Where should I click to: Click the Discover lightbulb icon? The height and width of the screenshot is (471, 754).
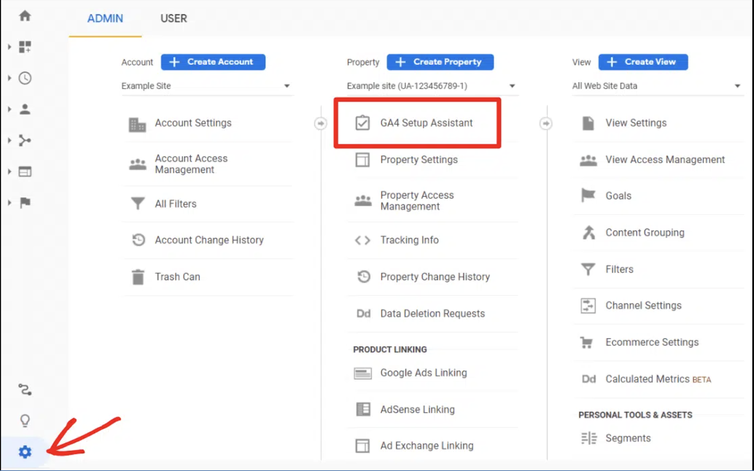coord(25,421)
